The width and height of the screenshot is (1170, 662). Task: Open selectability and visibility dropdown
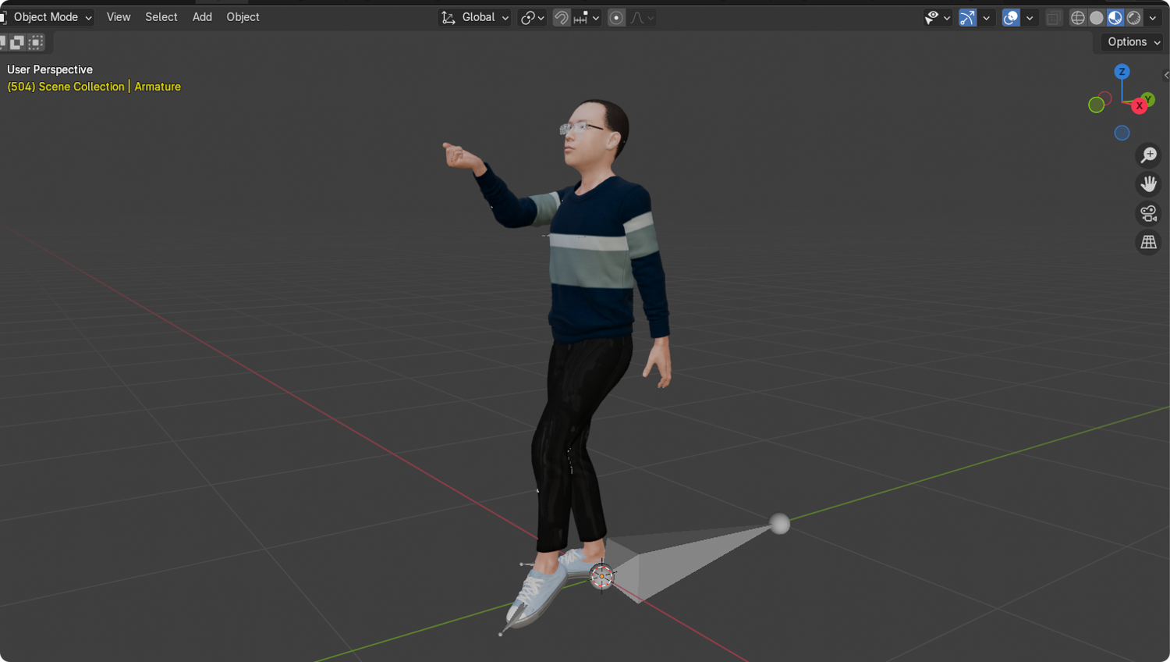[x=937, y=18]
